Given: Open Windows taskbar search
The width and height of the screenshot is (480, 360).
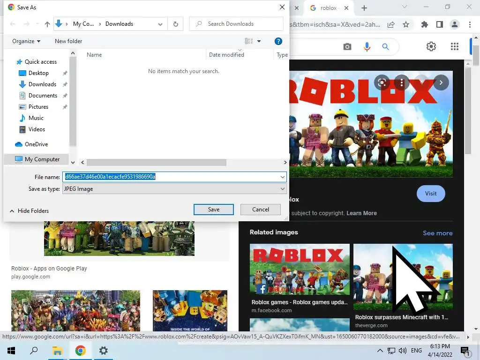Looking at the screenshot, I should (34, 351).
